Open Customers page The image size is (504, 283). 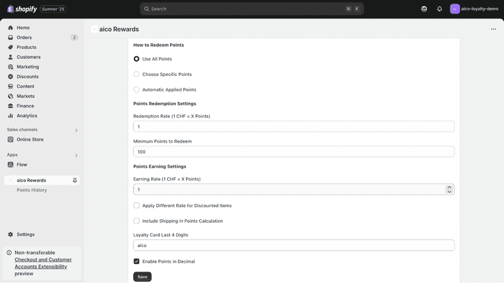[x=29, y=57]
